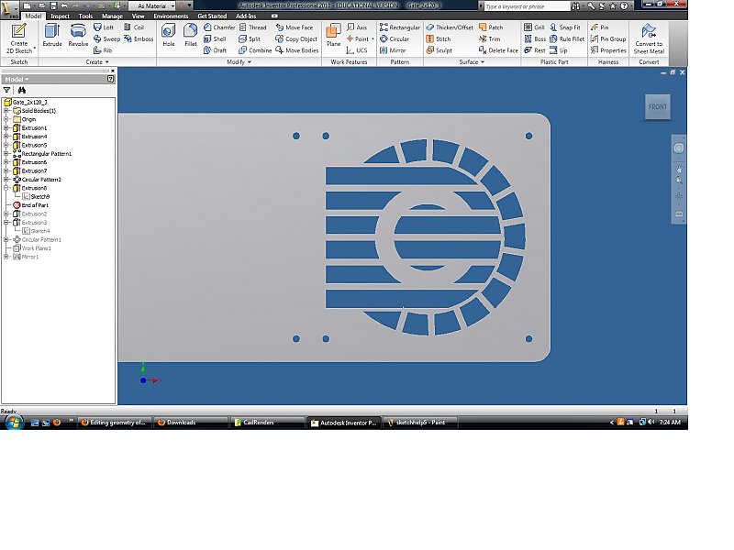
Task: Collapse the Extrusion8 tree node
Action: (x=6, y=188)
